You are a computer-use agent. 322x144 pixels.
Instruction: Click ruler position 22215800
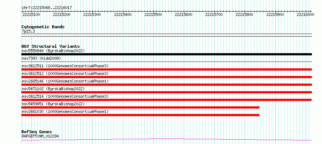[244, 14]
